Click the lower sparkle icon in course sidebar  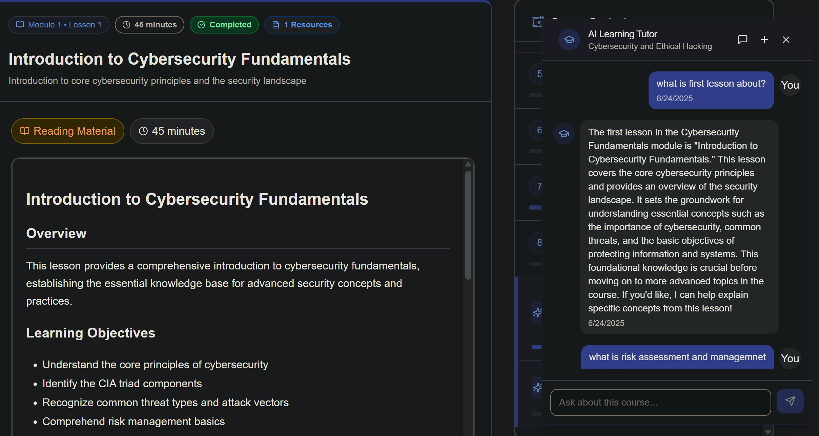coord(537,387)
